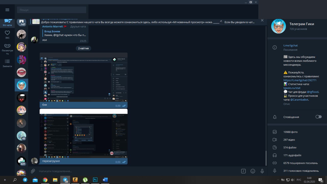Open the @tgflood flood chat mention
This screenshot has width=327, height=184.
pyautogui.click(x=313, y=92)
